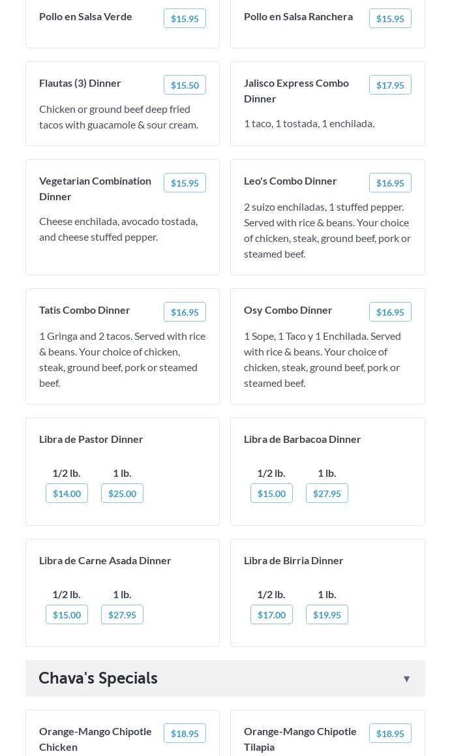450x756 pixels.
Task: Choose Osy Combo Dinner $16.95 button
Action: pyautogui.click(x=390, y=312)
